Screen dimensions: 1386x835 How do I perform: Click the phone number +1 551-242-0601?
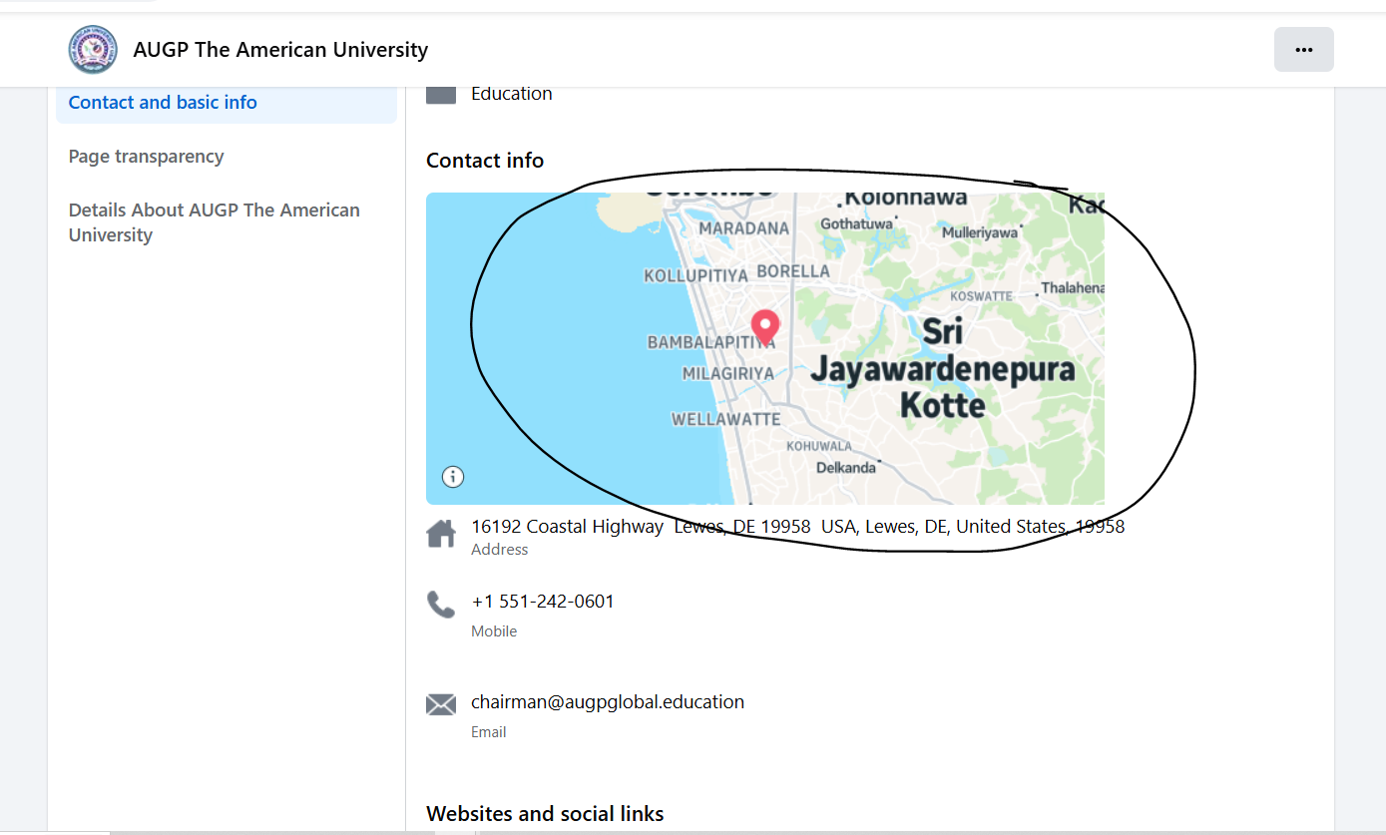pyautogui.click(x=543, y=602)
